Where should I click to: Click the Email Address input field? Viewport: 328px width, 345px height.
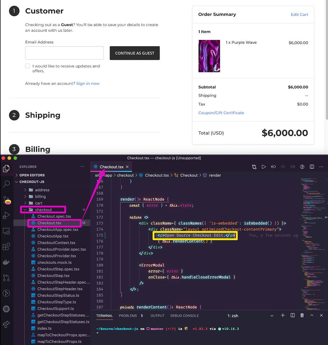coord(64,53)
